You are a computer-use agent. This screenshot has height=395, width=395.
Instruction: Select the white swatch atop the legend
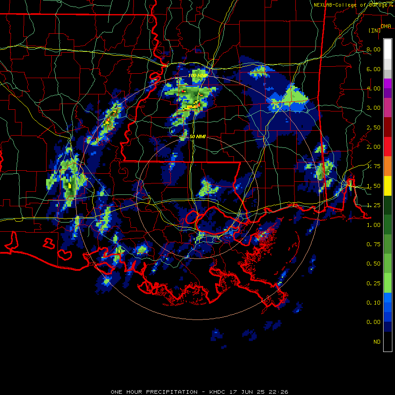pyautogui.click(x=388, y=49)
